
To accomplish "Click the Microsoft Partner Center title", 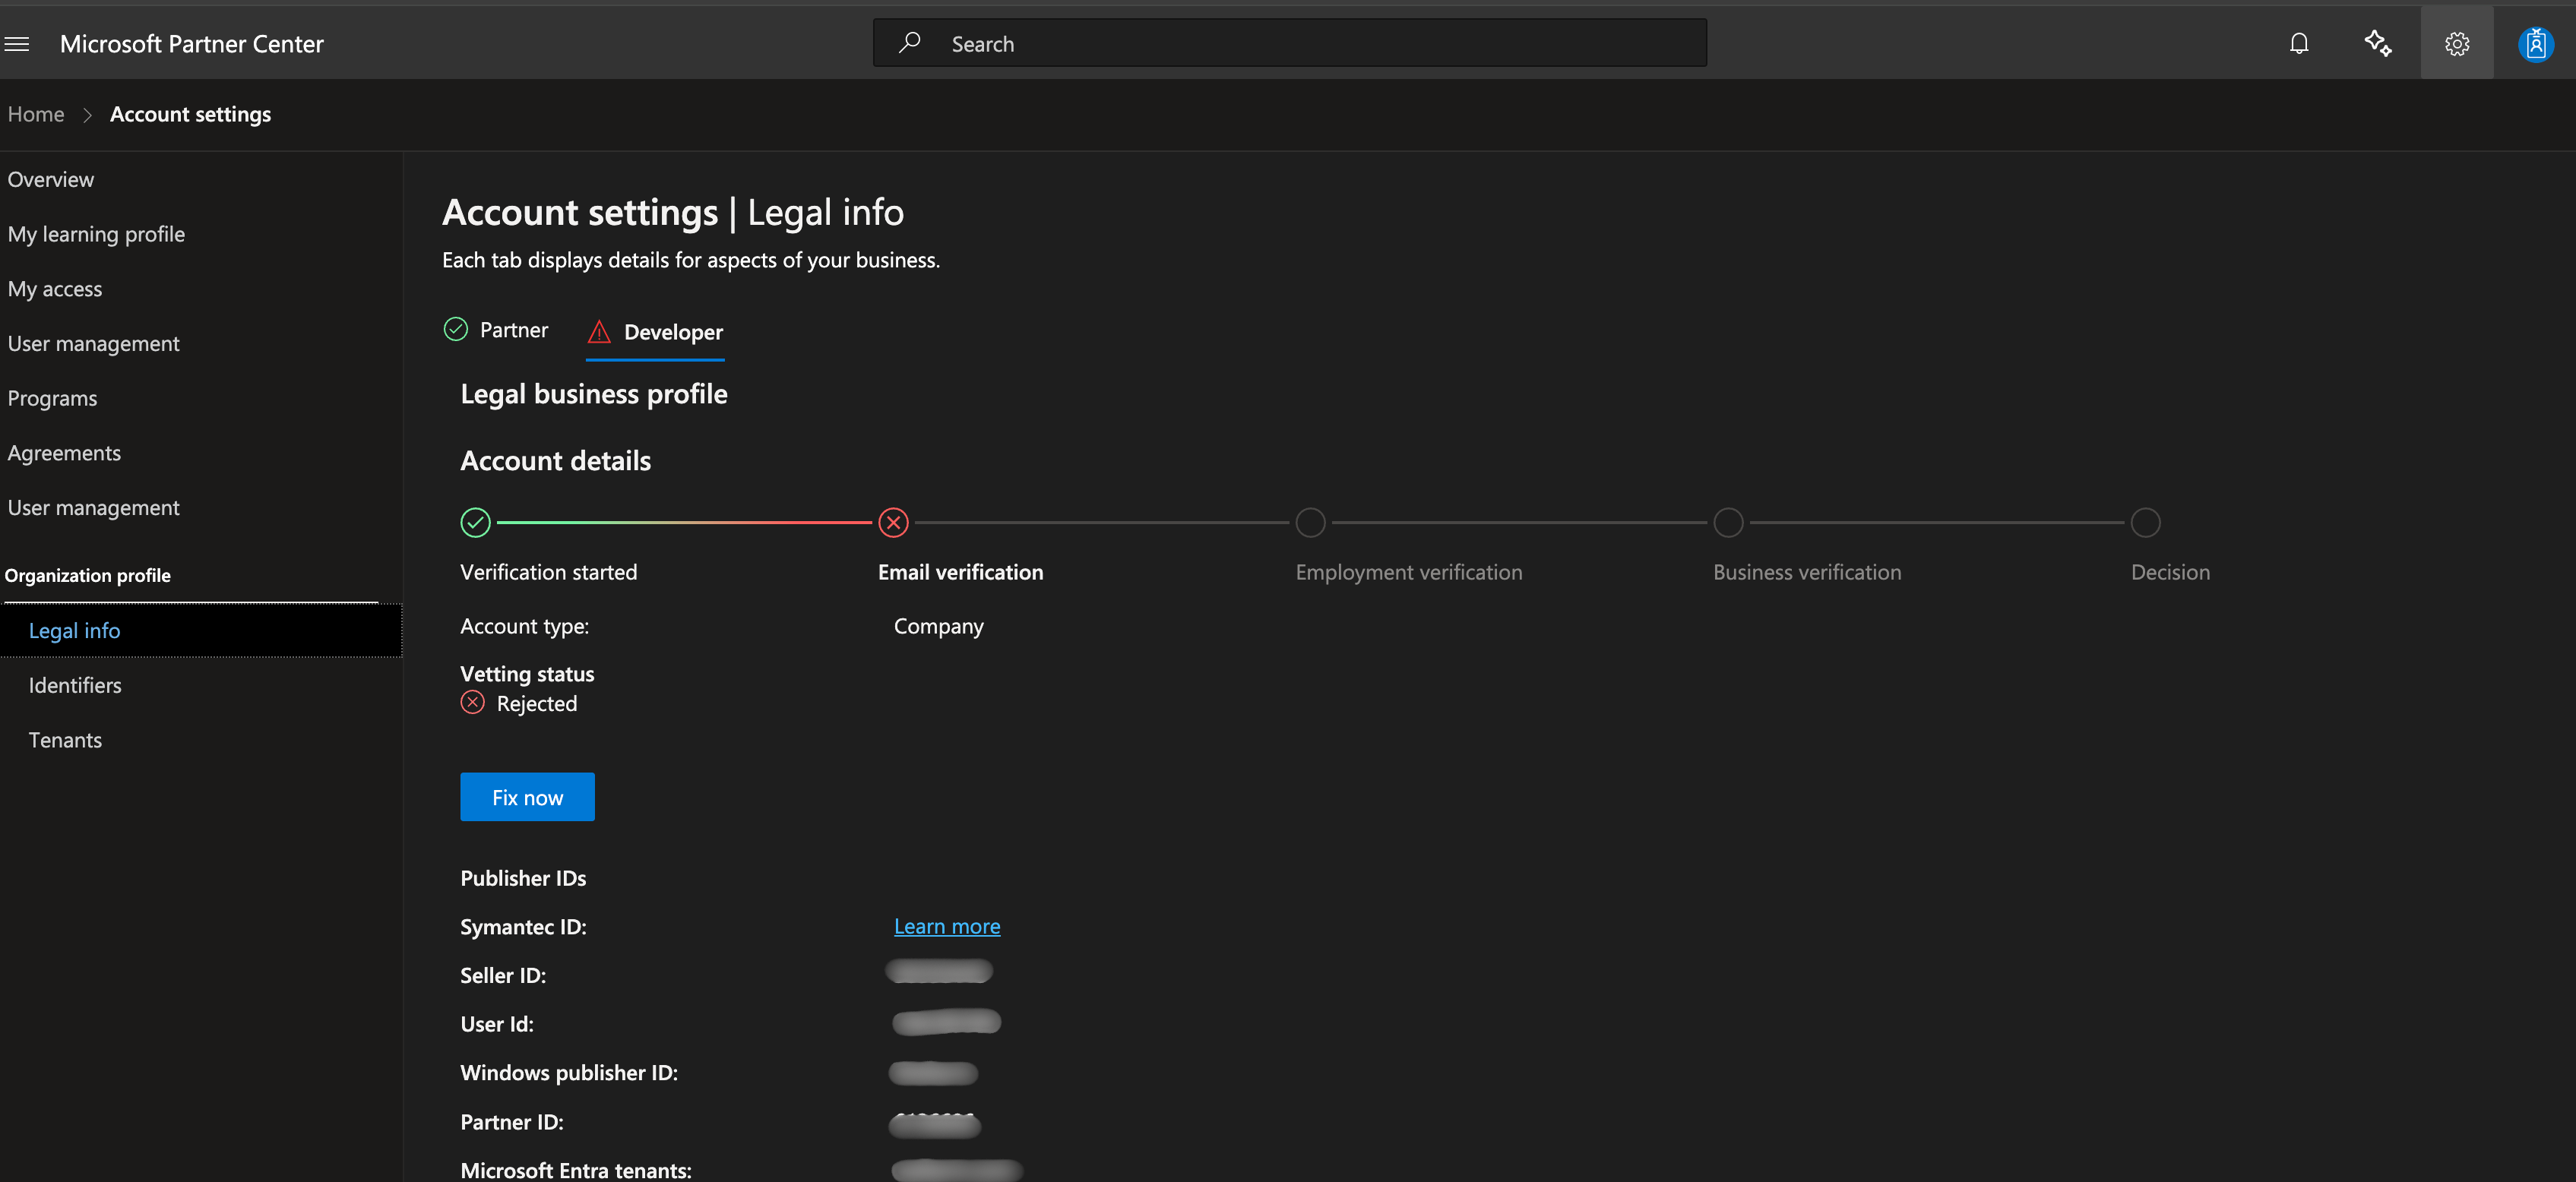I will pyautogui.click(x=192, y=44).
